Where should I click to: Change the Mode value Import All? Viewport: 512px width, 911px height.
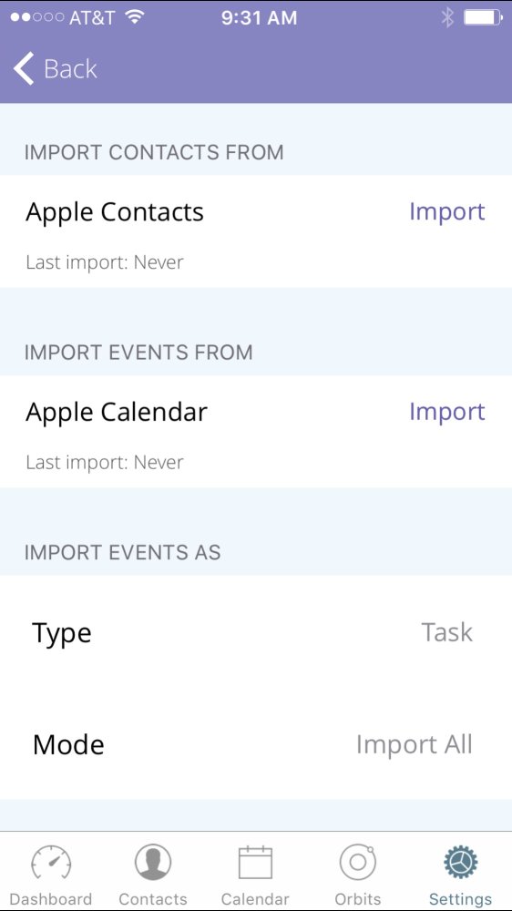[415, 744]
